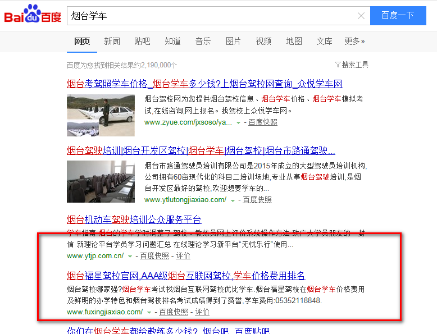Screen dimensions: 437x334
Task: Open the 烟台驾驶培训 路通驾驶 result title
Action: tap(201, 150)
